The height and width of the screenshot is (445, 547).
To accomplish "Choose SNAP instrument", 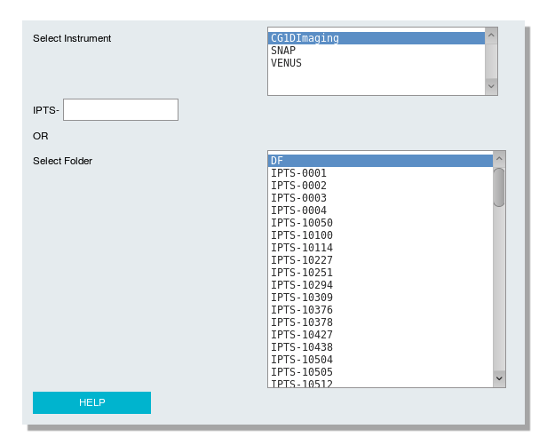I will (x=283, y=51).
